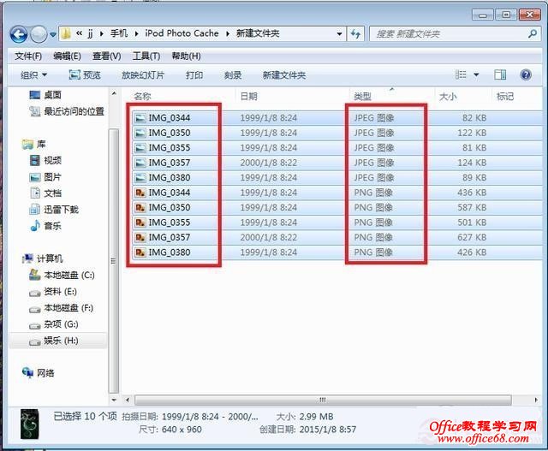The height and width of the screenshot is (451, 548).
Task: Click the horizontal scrollbar right arrow
Action: click(x=536, y=400)
